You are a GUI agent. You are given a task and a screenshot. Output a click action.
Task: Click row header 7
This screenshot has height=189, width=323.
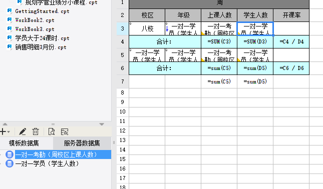[x=123, y=81]
